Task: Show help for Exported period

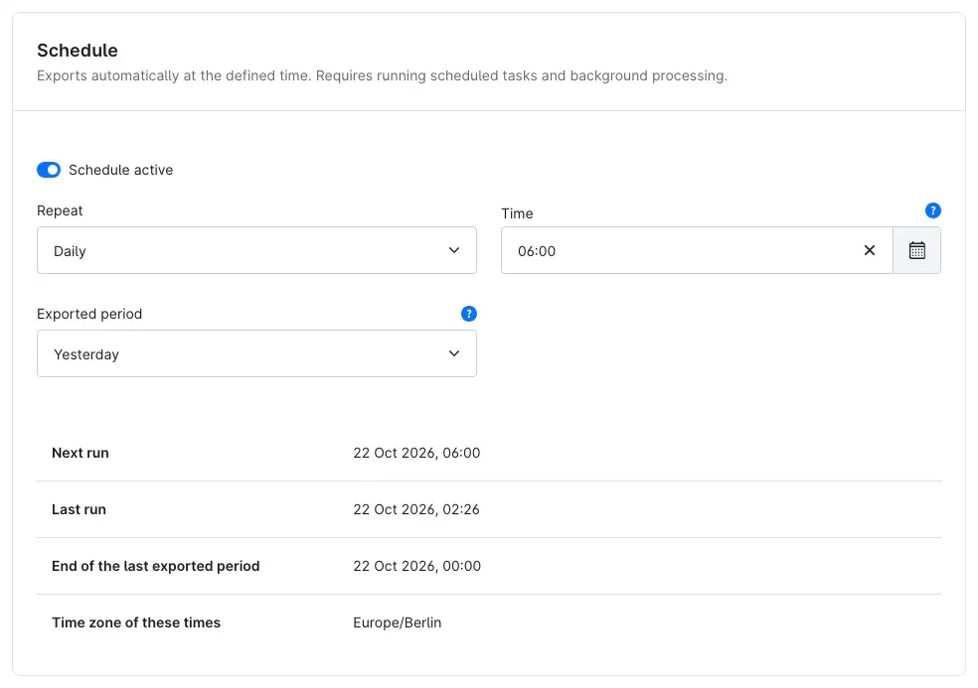Action: coord(469,314)
